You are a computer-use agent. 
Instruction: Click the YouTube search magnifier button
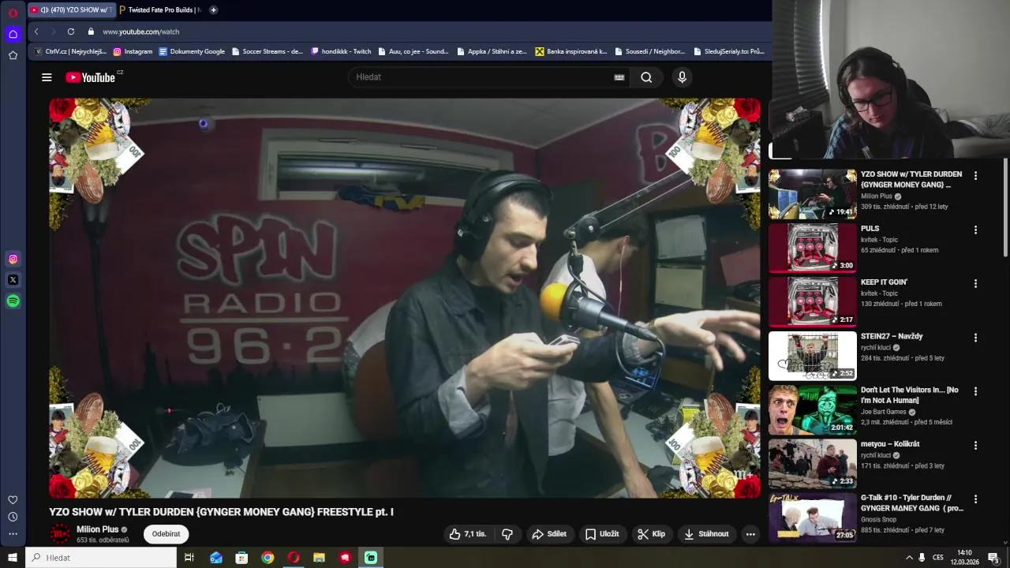point(646,77)
